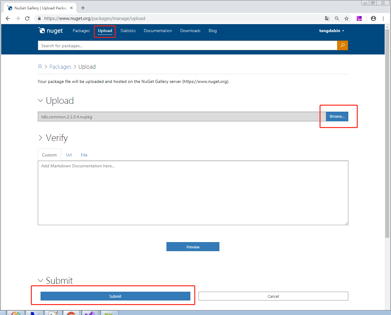This screenshot has height=315, width=391.
Task: Open the tangdabin account dropdown
Action: click(332, 31)
